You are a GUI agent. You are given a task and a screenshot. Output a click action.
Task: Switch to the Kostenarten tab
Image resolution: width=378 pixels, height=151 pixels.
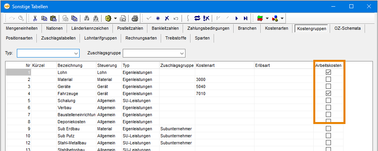click(276, 29)
